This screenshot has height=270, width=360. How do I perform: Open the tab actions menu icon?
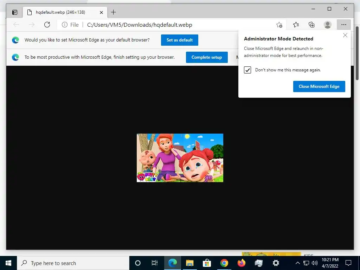(x=15, y=12)
